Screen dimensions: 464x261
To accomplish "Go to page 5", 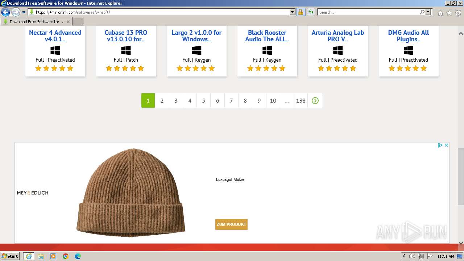I will click(x=204, y=100).
